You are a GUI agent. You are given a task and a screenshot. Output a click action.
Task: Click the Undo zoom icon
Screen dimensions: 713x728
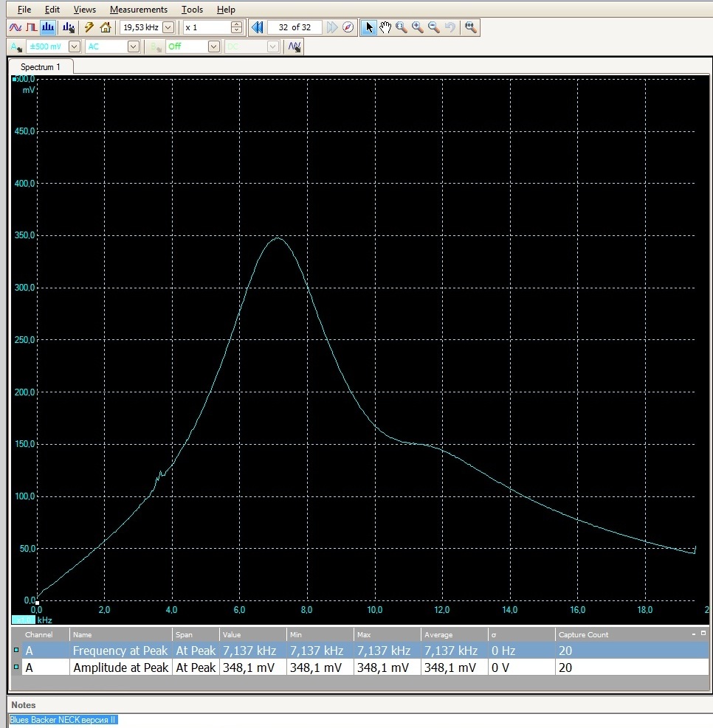(450, 27)
